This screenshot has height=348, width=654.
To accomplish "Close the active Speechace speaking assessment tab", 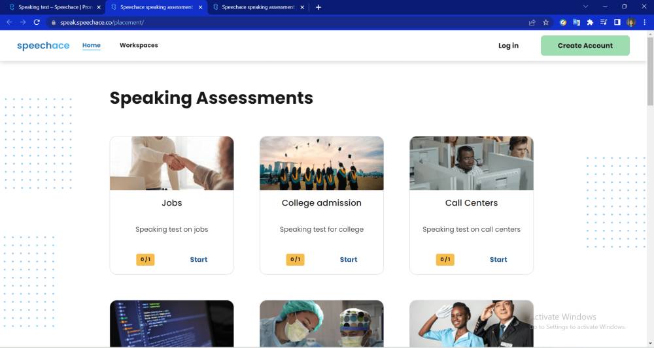I will (201, 7).
